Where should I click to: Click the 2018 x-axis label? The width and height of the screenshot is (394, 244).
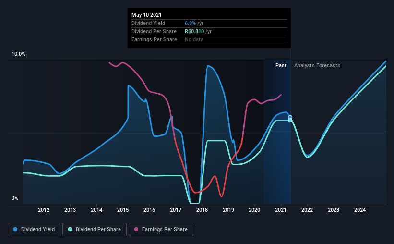click(x=202, y=210)
